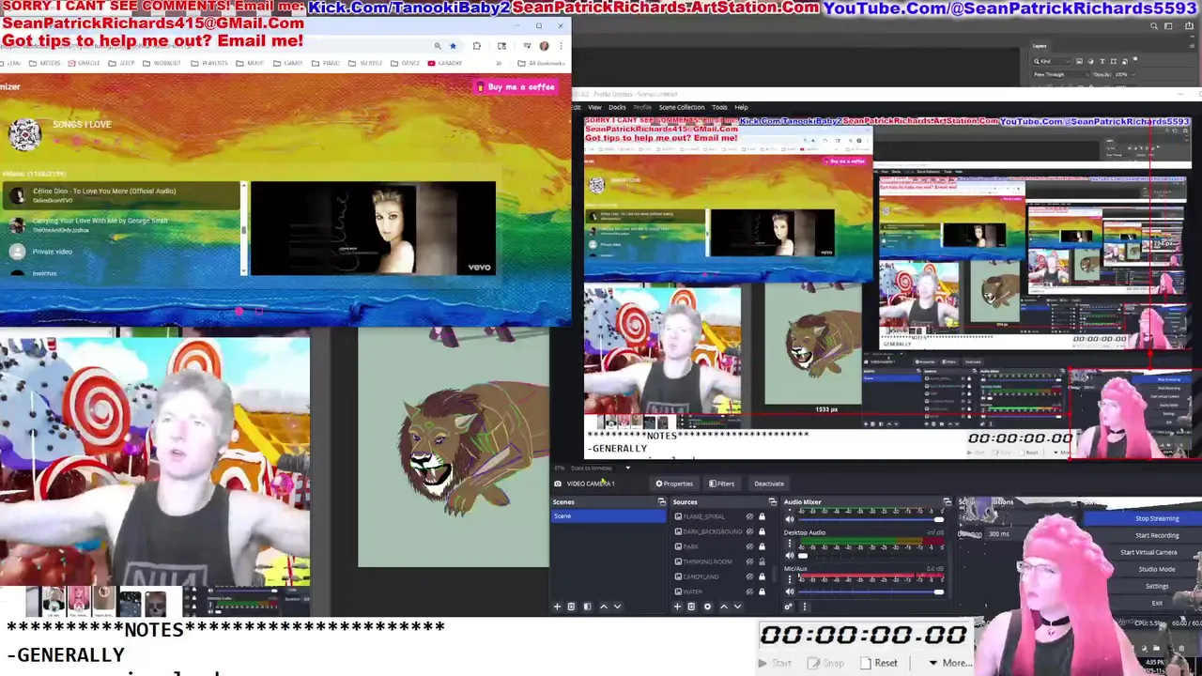Screen dimensions: 1202x676
Task: Pop out the Sources dock
Action: click(773, 501)
